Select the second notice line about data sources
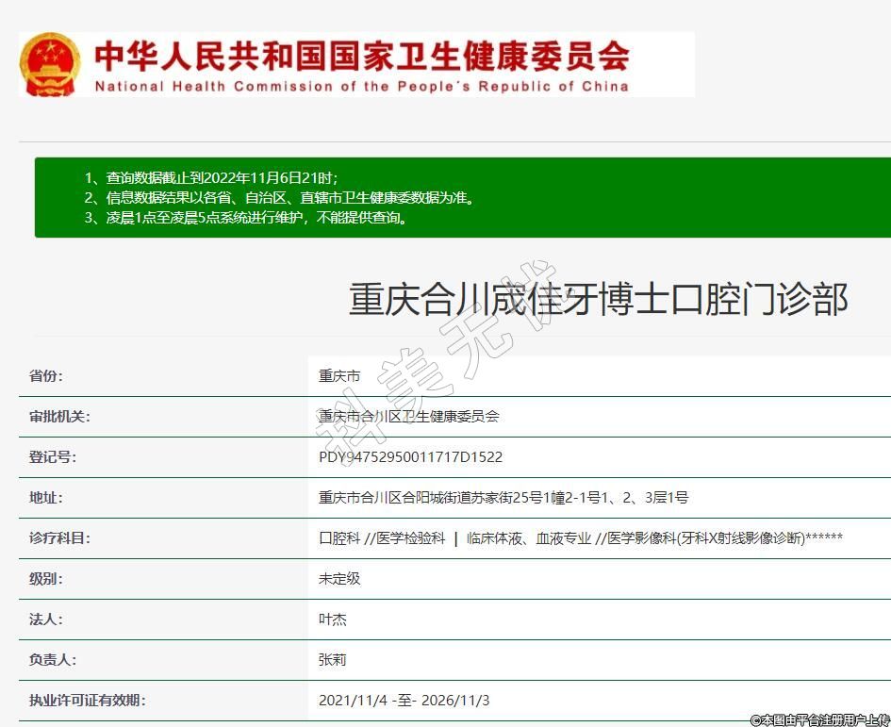The height and width of the screenshot is (727, 891). click(278, 198)
